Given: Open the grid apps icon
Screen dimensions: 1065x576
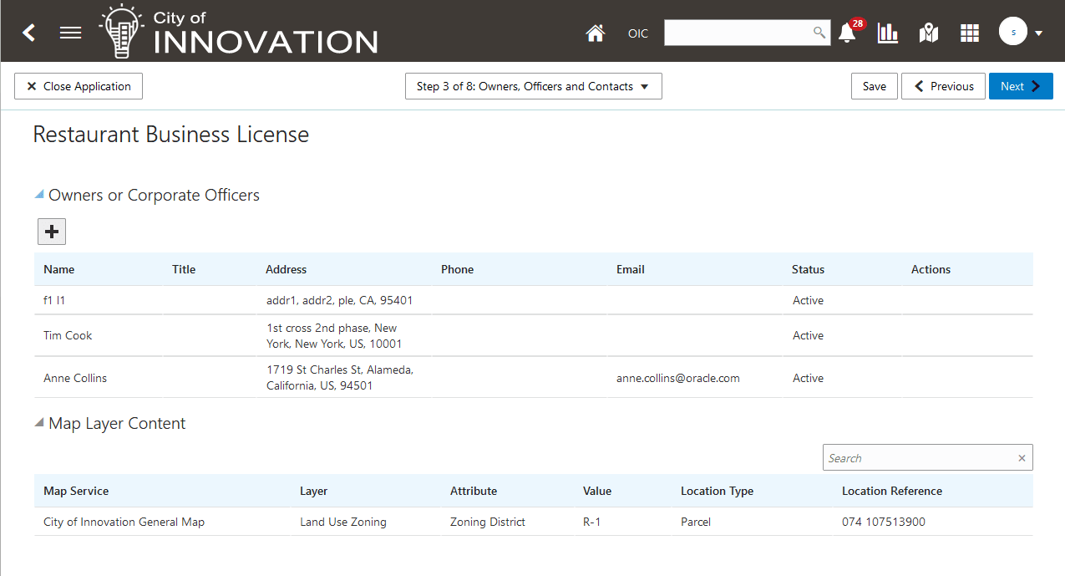Looking at the screenshot, I should click(x=969, y=33).
